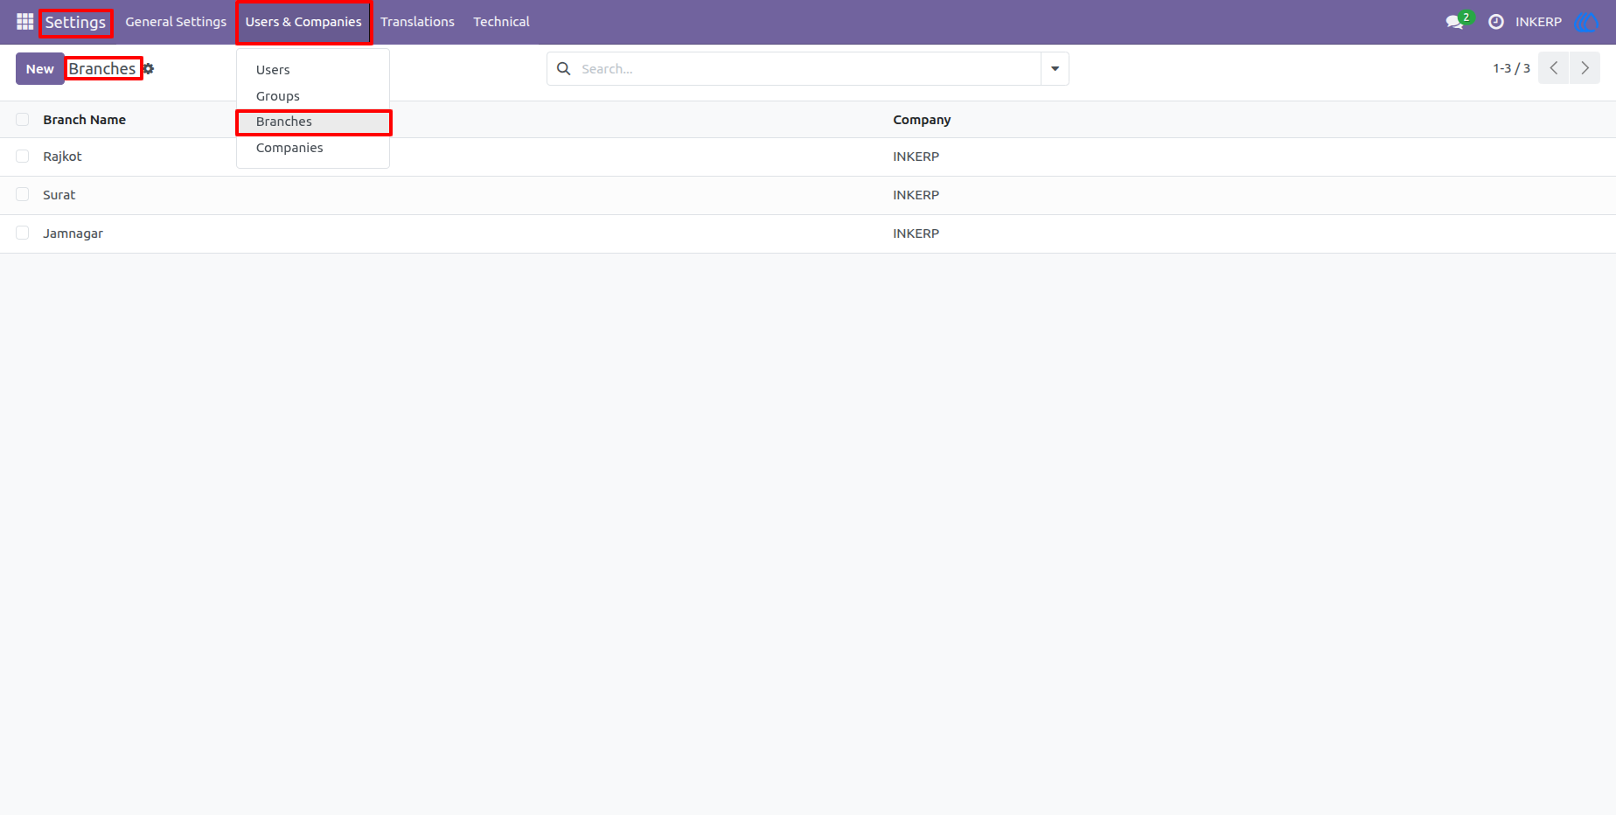Open the apps grid home menu
Image resolution: width=1616 pixels, height=815 pixels.
(x=24, y=22)
